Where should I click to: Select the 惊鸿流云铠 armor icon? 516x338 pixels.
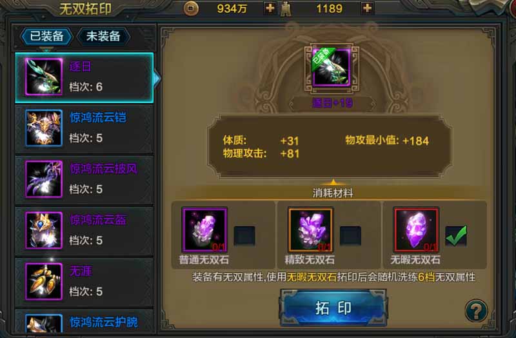[44, 128]
